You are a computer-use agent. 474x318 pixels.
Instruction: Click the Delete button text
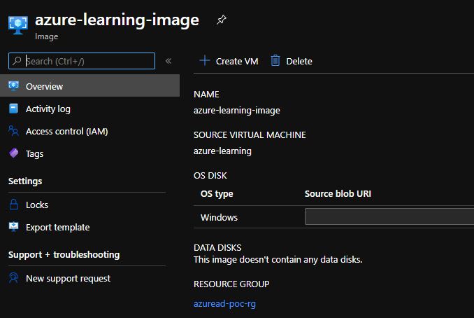(299, 61)
